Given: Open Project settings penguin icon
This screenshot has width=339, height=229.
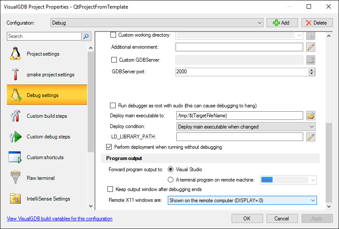Looking at the screenshot, I should (x=15, y=53).
